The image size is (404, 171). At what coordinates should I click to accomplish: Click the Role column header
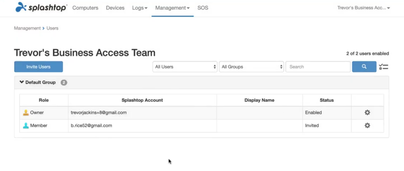44,100
